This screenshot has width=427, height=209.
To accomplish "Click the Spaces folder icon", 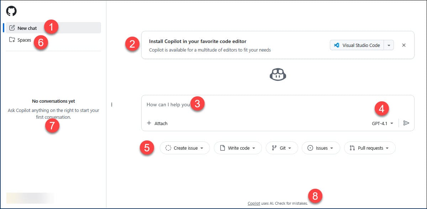I will click(12, 40).
